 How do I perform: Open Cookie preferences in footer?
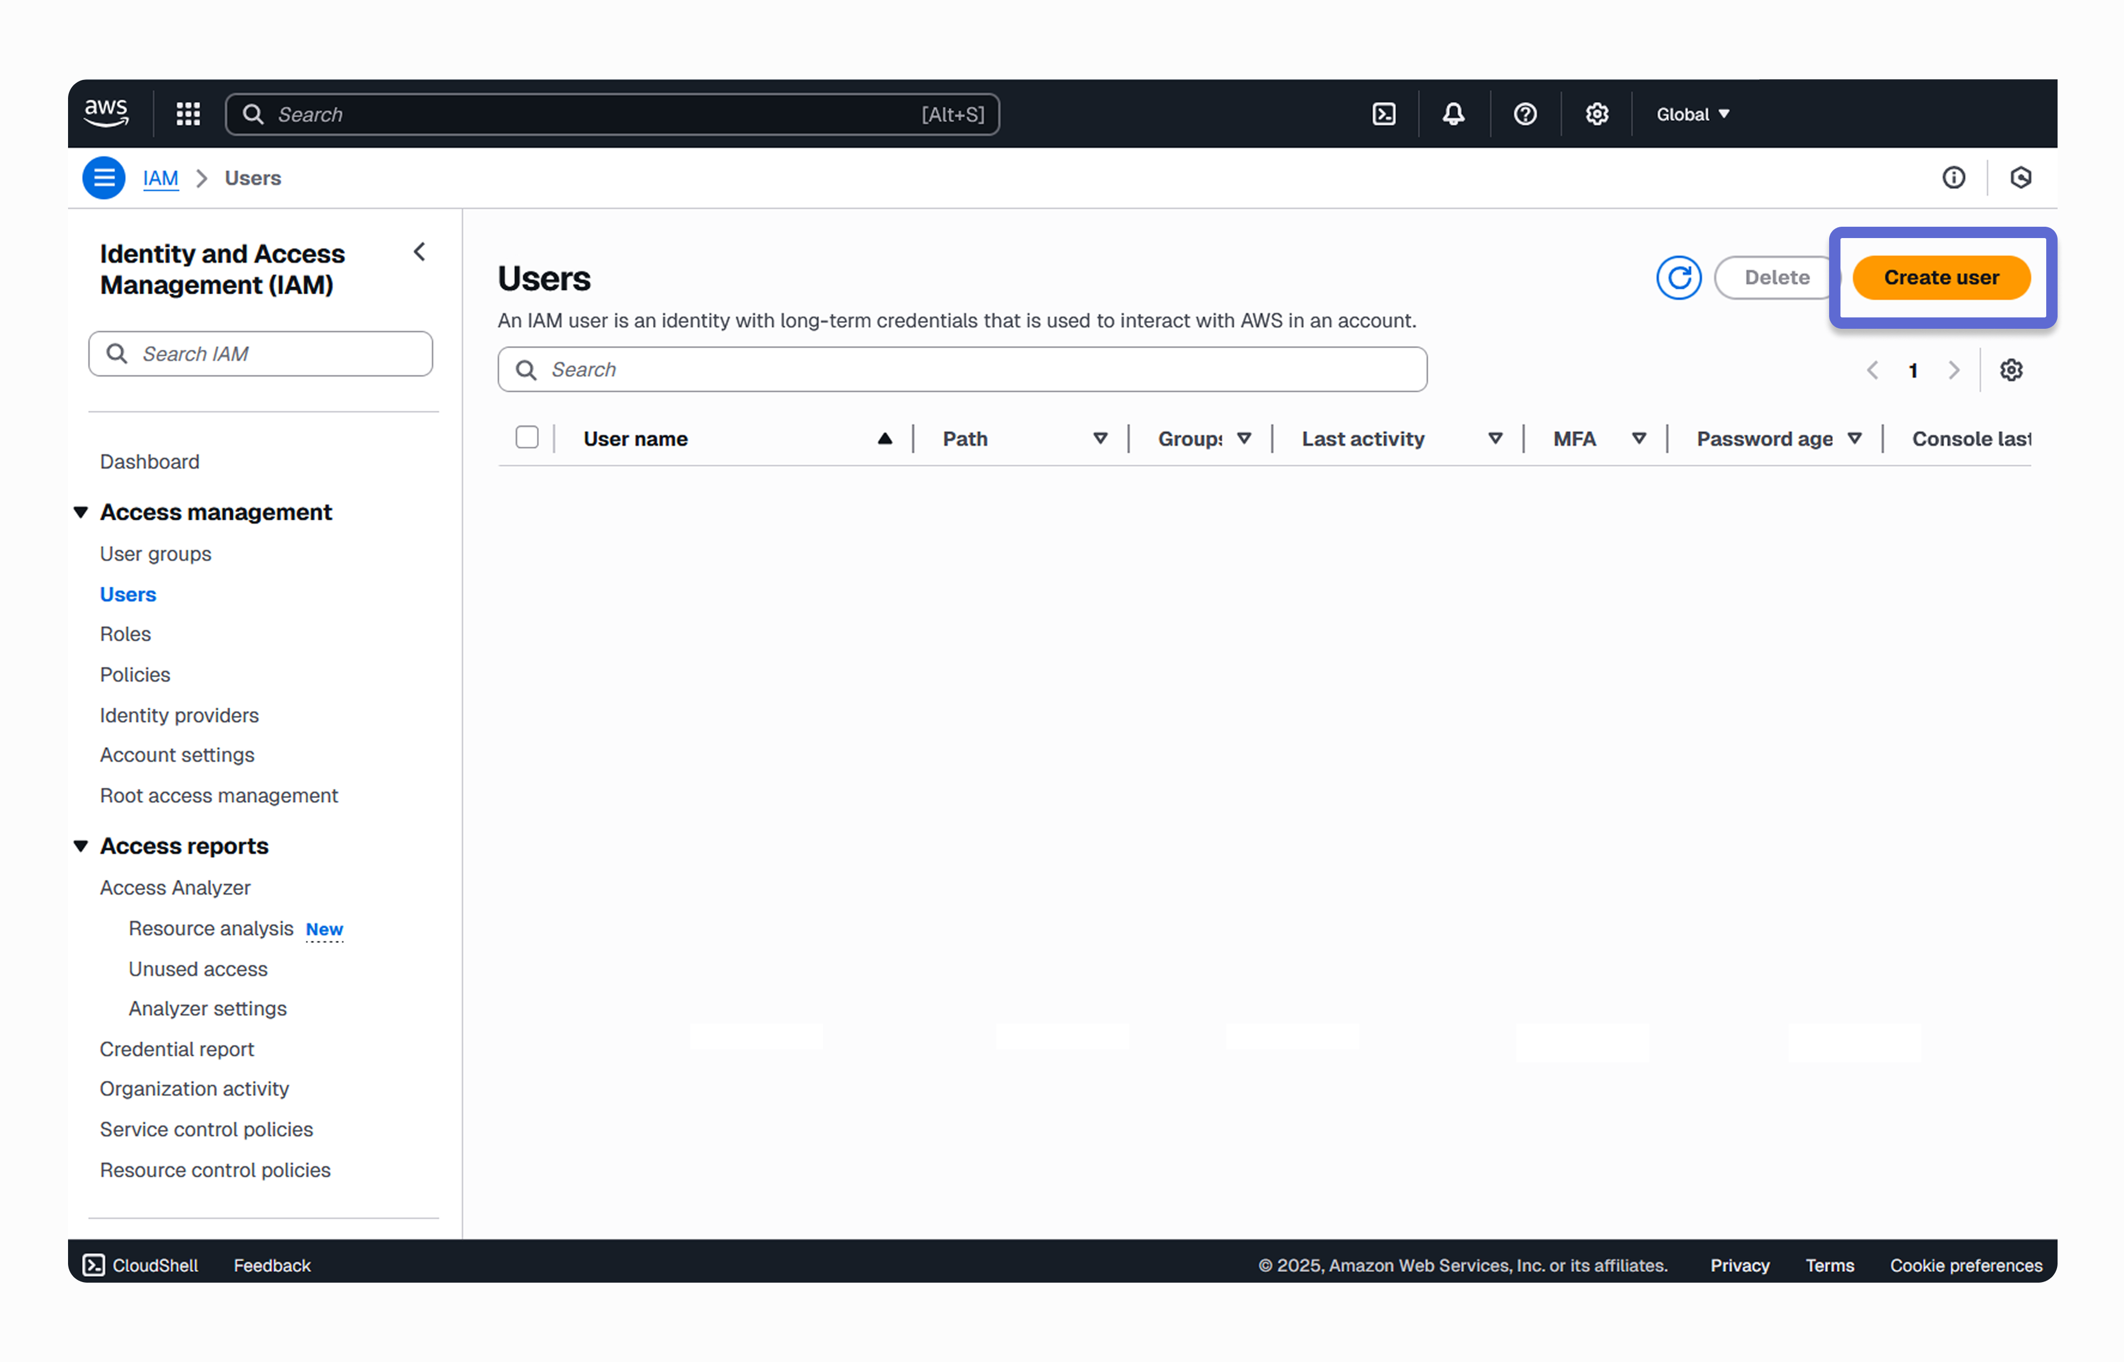pyautogui.click(x=1966, y=1265)
